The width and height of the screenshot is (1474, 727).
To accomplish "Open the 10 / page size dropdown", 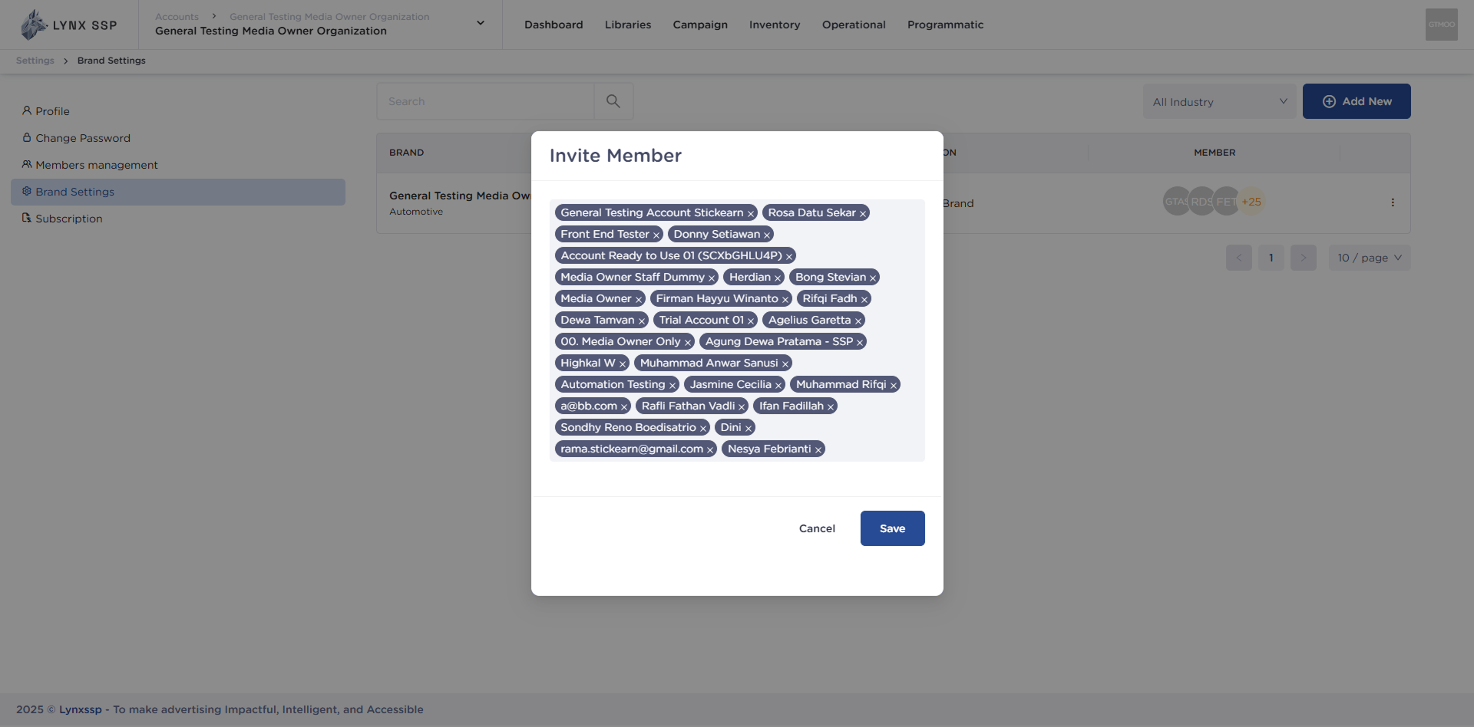I will point(1370,258).
